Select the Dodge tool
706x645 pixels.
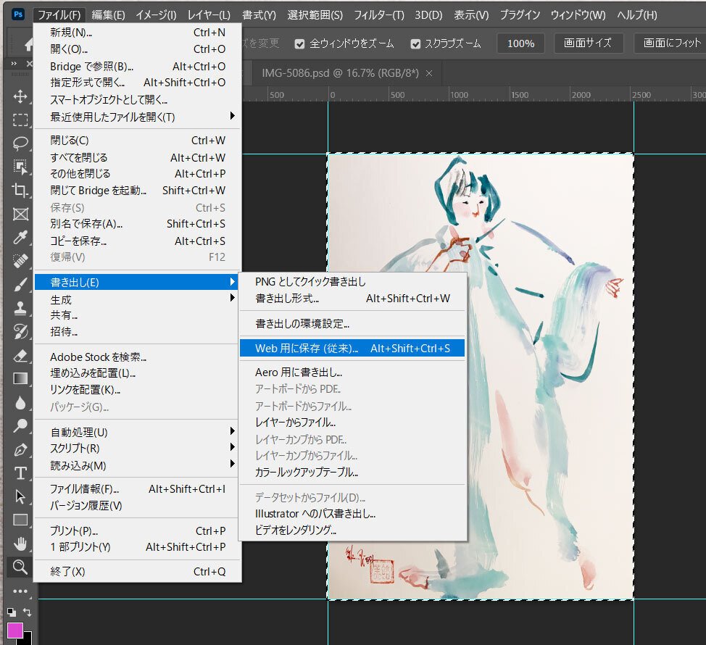(20, 426)
